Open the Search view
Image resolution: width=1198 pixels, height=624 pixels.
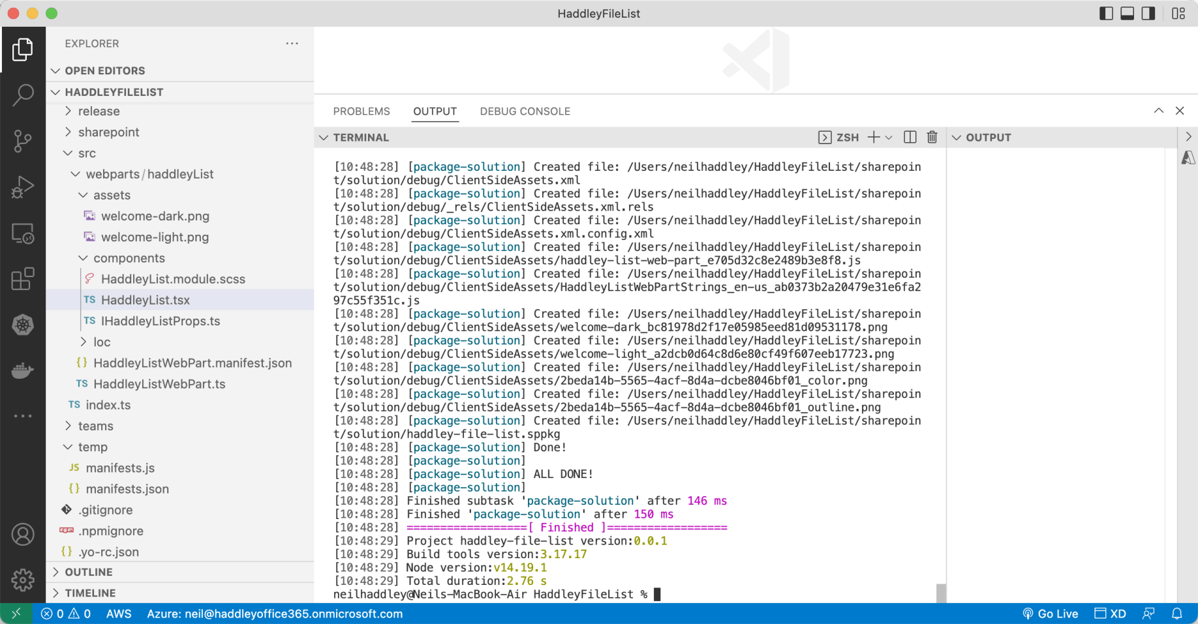click(x=23, y=95)
